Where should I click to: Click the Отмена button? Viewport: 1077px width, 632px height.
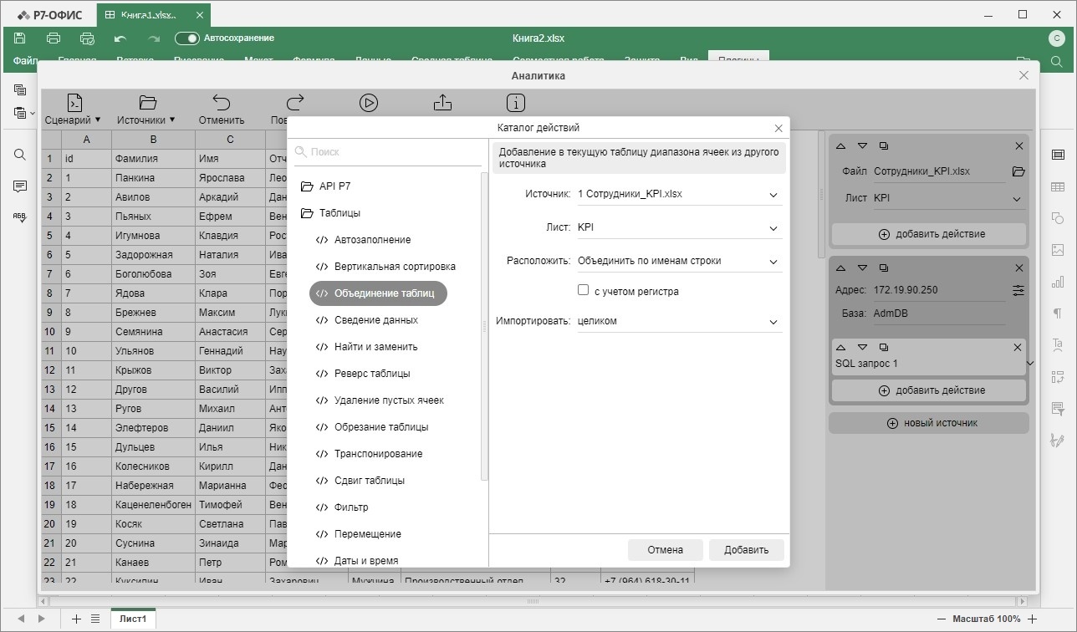click(x=666, y=550)
